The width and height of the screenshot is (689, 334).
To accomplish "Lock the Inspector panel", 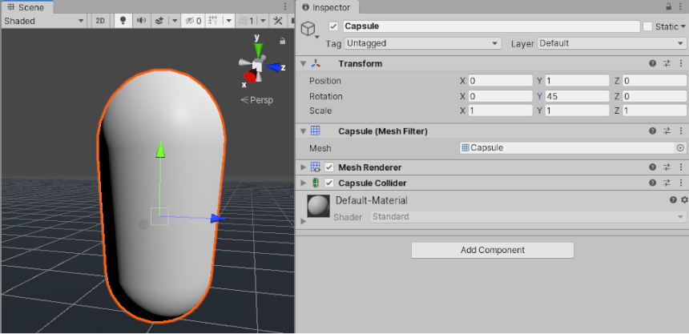I will point(669,7).
